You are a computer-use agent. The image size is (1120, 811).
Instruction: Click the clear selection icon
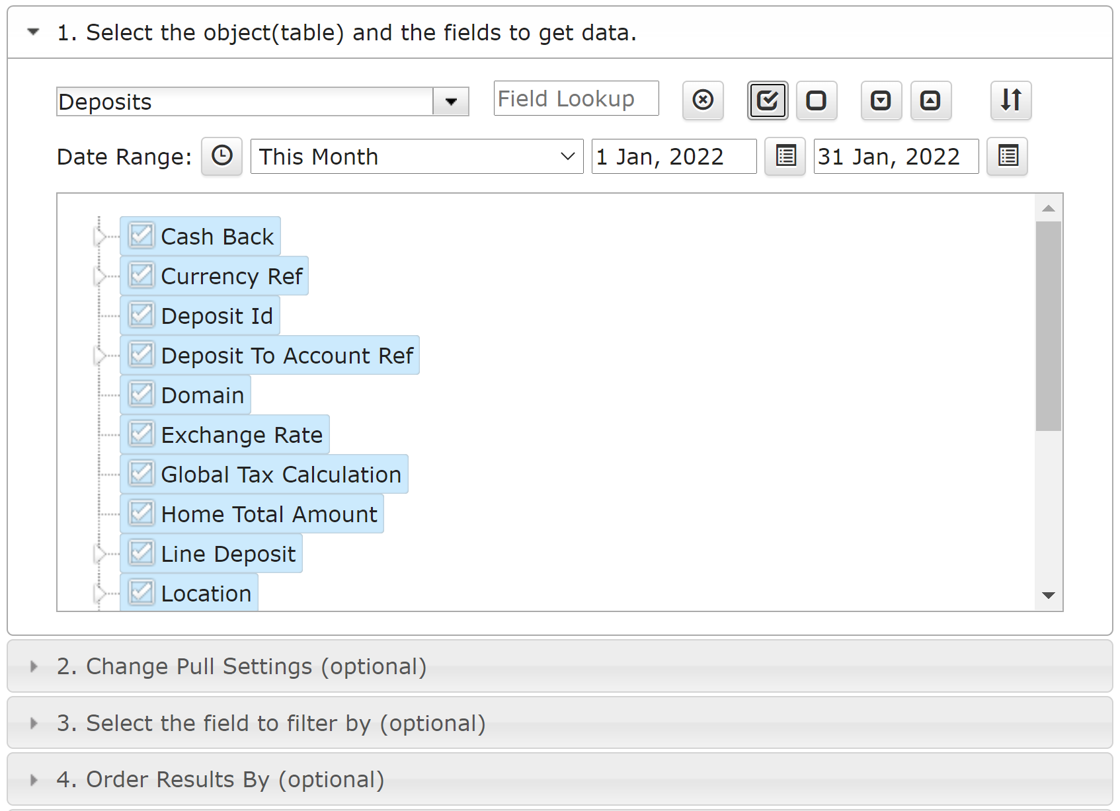coord(703,100)
